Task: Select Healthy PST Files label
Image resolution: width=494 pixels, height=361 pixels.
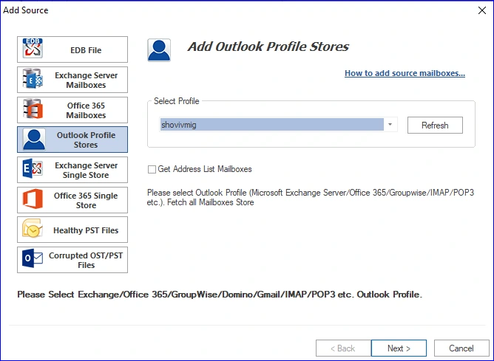Action: 86,230
